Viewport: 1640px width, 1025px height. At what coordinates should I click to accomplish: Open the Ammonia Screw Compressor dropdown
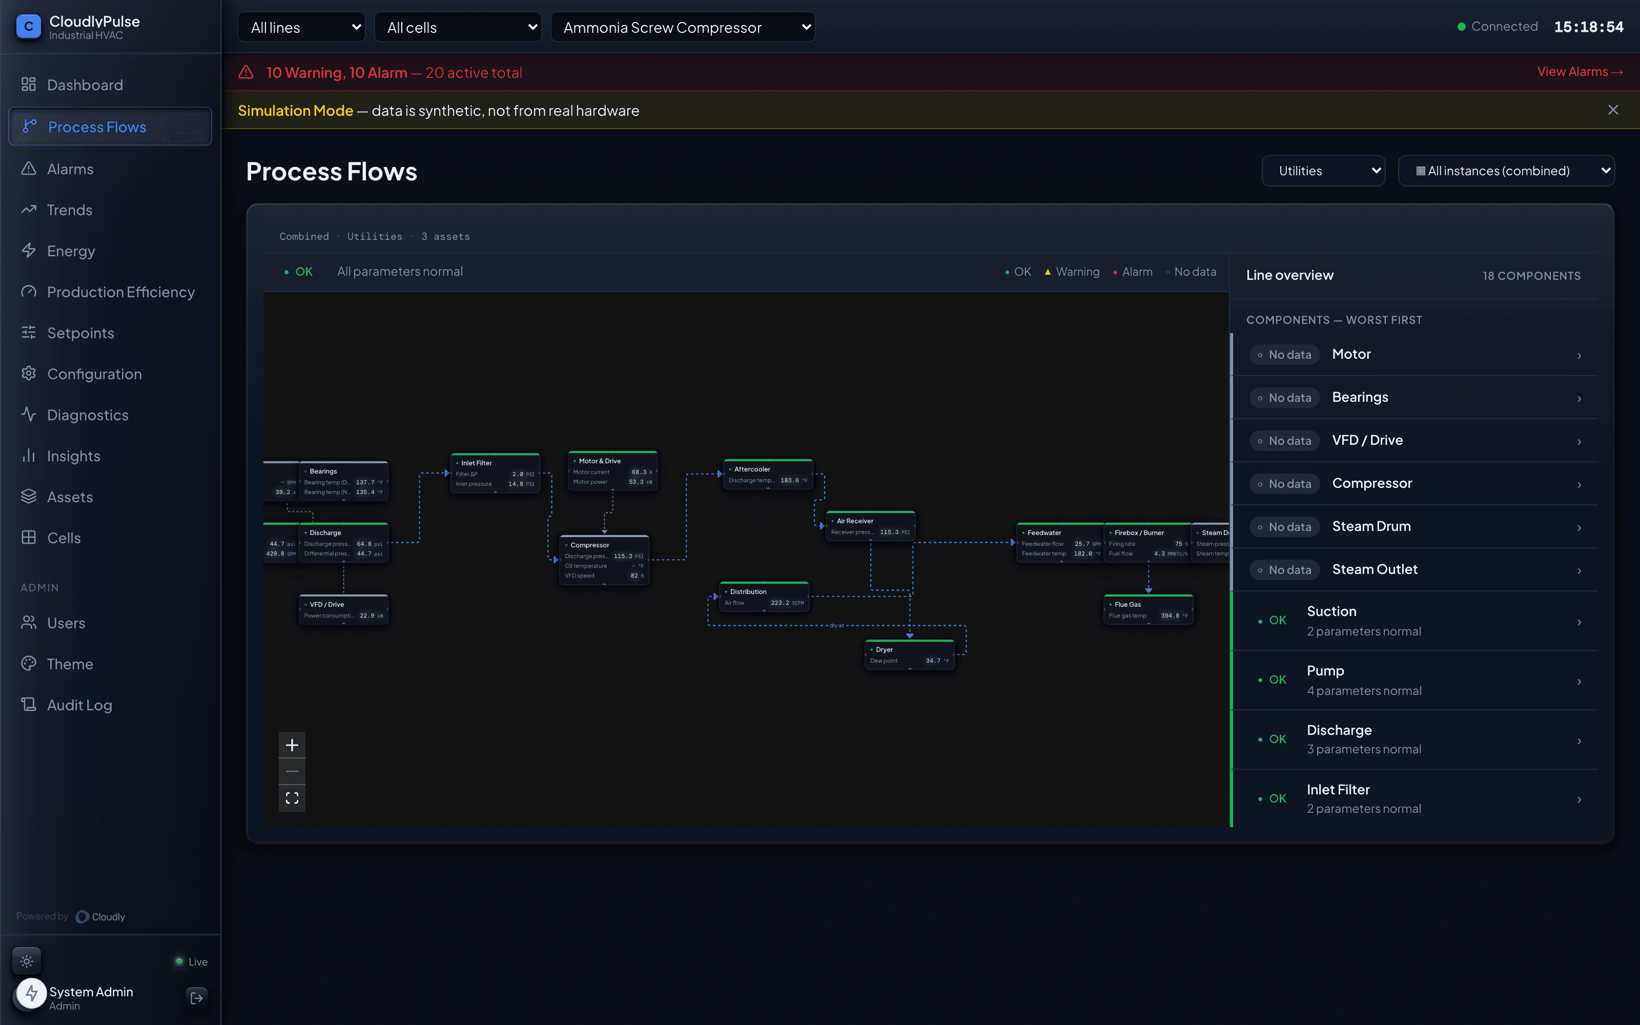click(683, 27)
